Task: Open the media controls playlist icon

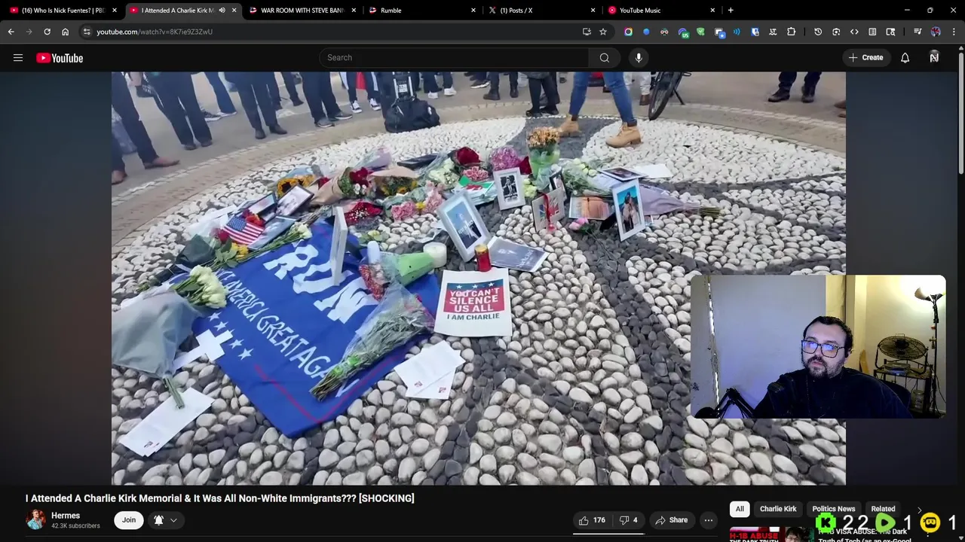Action: (x=918, y=32)
